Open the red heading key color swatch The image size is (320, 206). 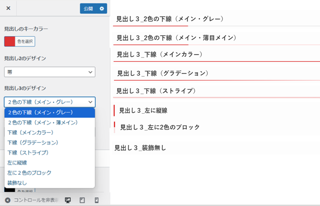[9, 41]
